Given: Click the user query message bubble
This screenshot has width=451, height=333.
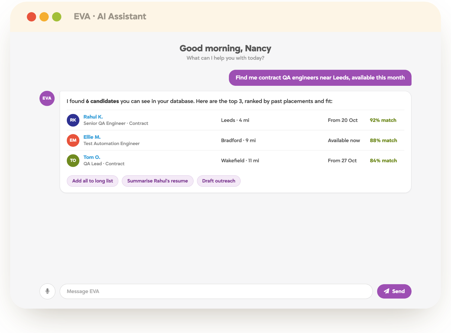Looking at the screenshot, I should click(320, 78).
